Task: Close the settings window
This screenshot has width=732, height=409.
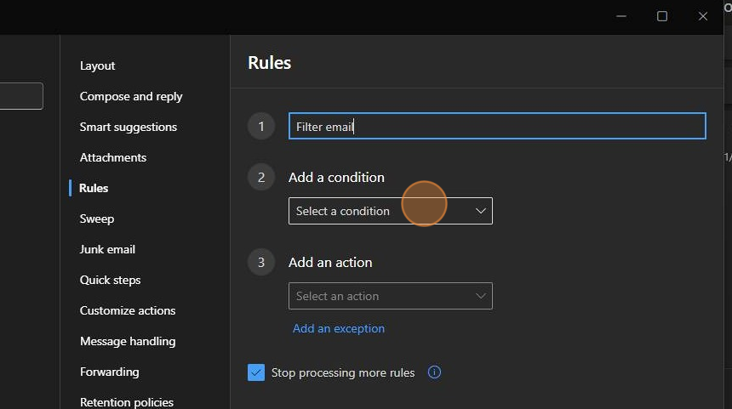Action: (x=703, y=16)
